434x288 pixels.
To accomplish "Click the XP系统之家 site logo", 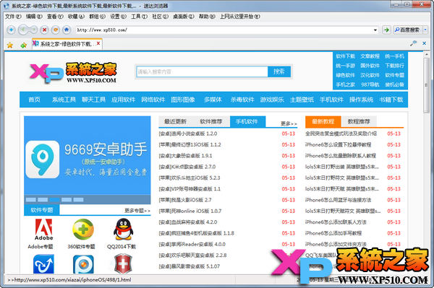I will click(73, 73).
